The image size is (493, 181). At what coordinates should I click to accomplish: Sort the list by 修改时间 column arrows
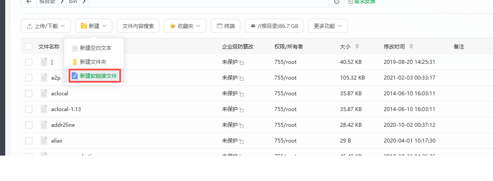tap(411, 47)
